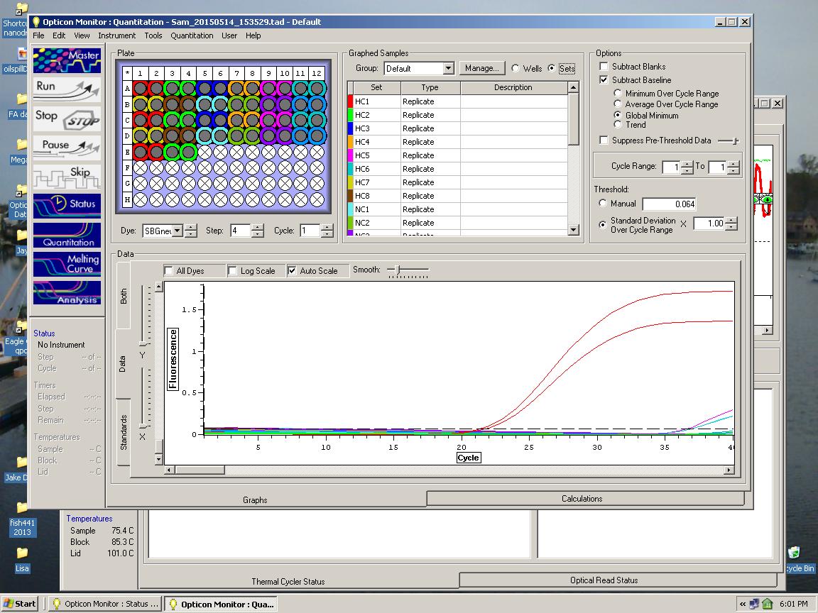Click the Run icon in sidebar
Image resolution: width=818 pixels, height=613 pixels.
67,89
